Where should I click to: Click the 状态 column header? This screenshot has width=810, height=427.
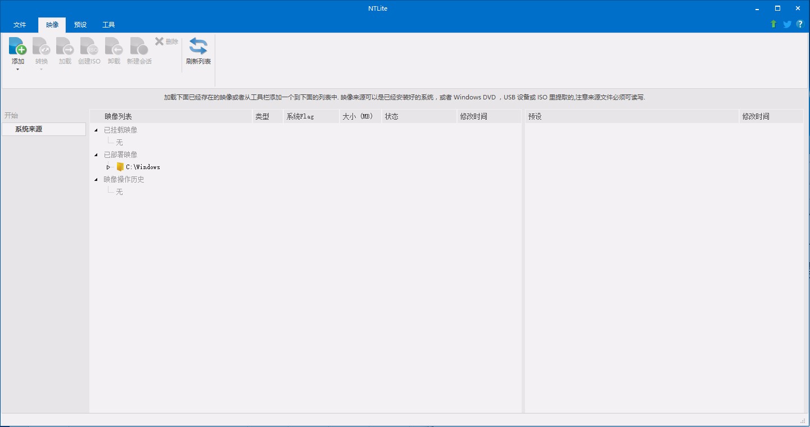(x=419, y=116)
